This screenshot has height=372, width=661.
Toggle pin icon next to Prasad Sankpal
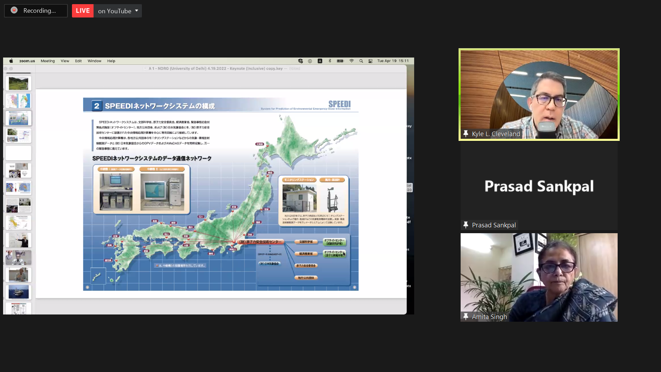pos(466,225)
